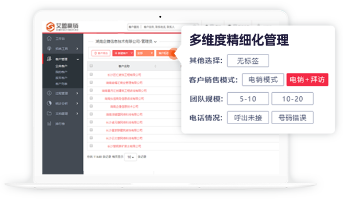
Task: Check the box for 矿泉水有限公司 row
Action: tap(91, 146)
